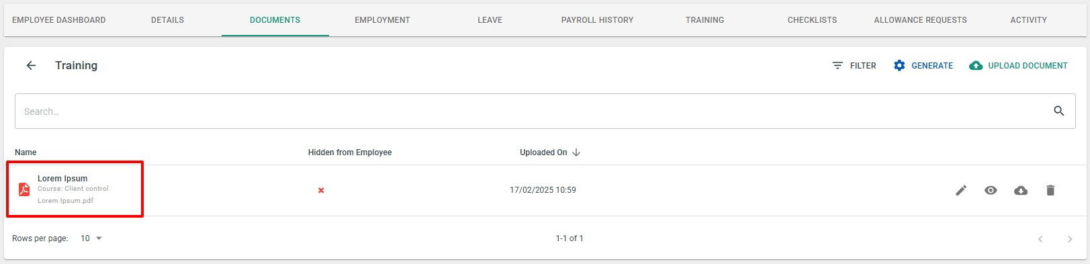Image resolution: width=1090 pixels, height=264 pixels.
Task: Click the magnifier icon in search box
Action: pos(1059,111)
